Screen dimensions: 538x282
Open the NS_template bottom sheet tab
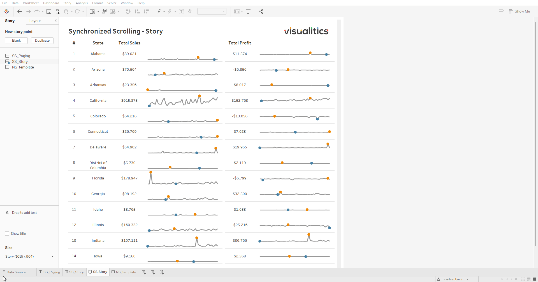pos(124,272)
